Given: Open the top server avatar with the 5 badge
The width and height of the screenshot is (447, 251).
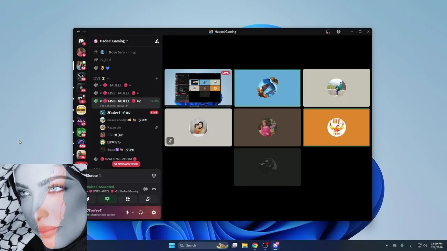Looking at the screenshot, I should click(81, 52).
